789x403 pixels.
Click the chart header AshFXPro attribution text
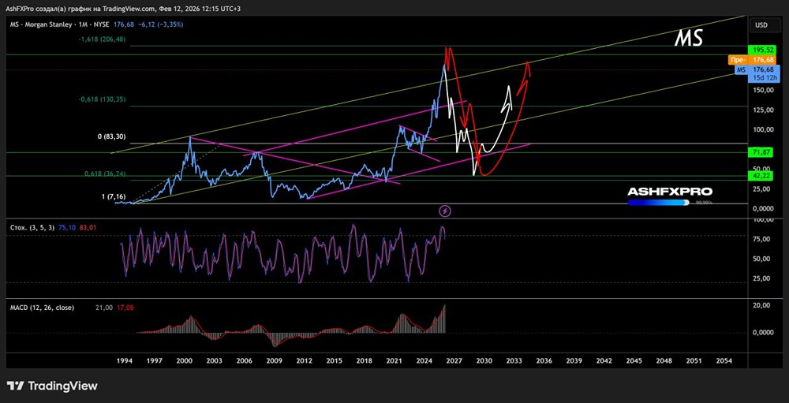click(123, 9)
